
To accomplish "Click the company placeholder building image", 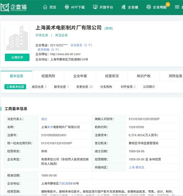I will pyautogui.click(x=17, y=37).
